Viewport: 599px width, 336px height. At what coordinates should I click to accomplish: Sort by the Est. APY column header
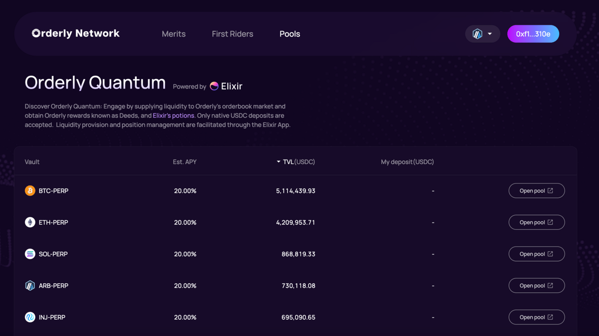tap(185, 162)
